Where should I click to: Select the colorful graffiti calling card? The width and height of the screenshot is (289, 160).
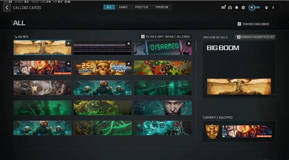click(x=163, y=68)
